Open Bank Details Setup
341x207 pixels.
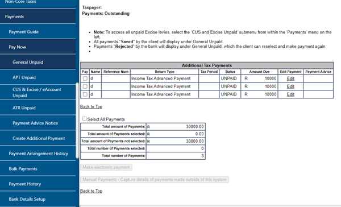[38, 200]
